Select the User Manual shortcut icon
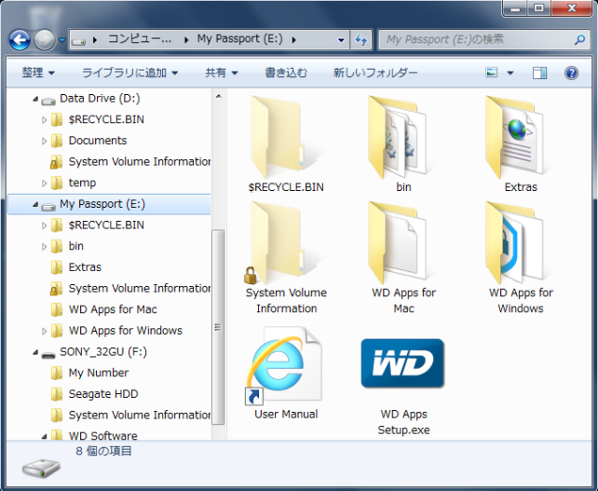Screen dimensions: 598x491 [x=285, y=365]
